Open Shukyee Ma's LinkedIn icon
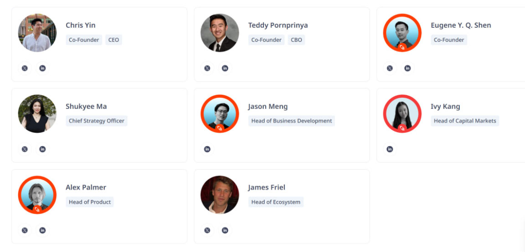Viewport: 525px width, 252px height. tap(42, 149)
